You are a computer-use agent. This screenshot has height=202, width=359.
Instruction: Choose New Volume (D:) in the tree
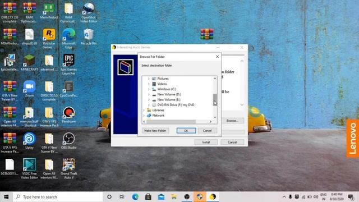coord(169,94)
